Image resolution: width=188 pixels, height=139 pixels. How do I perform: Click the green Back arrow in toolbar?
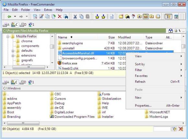(x=9, y=16)
